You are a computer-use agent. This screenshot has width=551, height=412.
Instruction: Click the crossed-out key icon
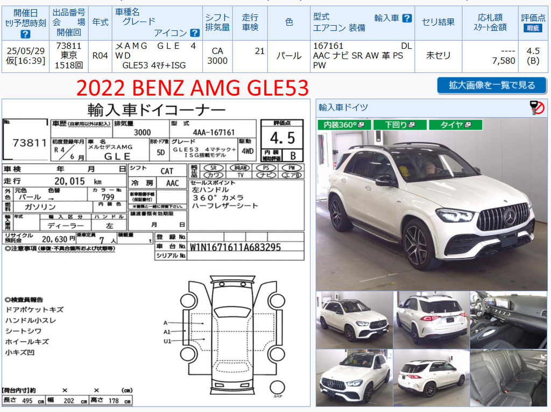[x=538, y=108]
